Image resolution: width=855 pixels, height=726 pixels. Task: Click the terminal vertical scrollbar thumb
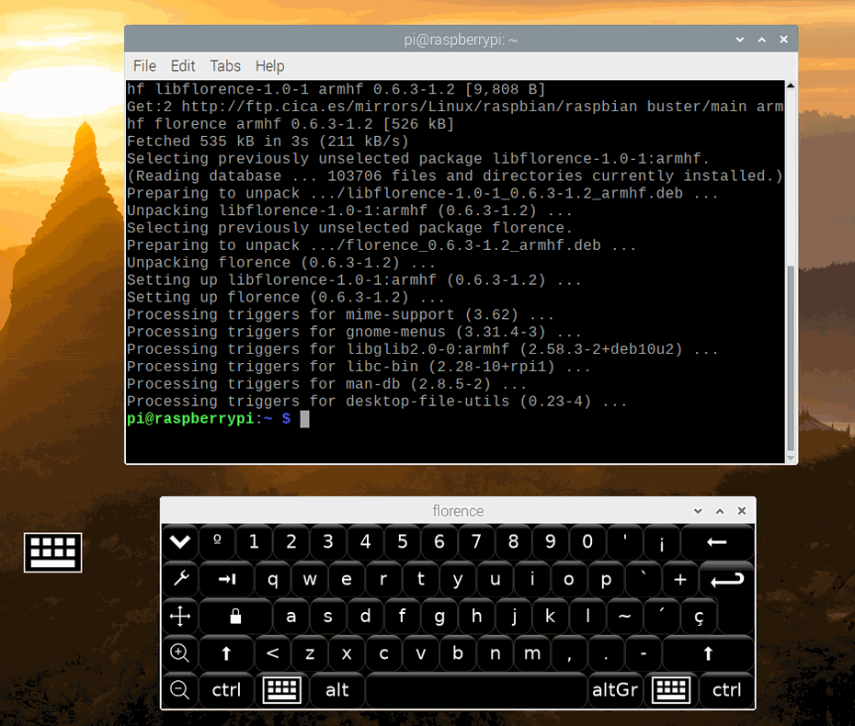click(791, 358)
